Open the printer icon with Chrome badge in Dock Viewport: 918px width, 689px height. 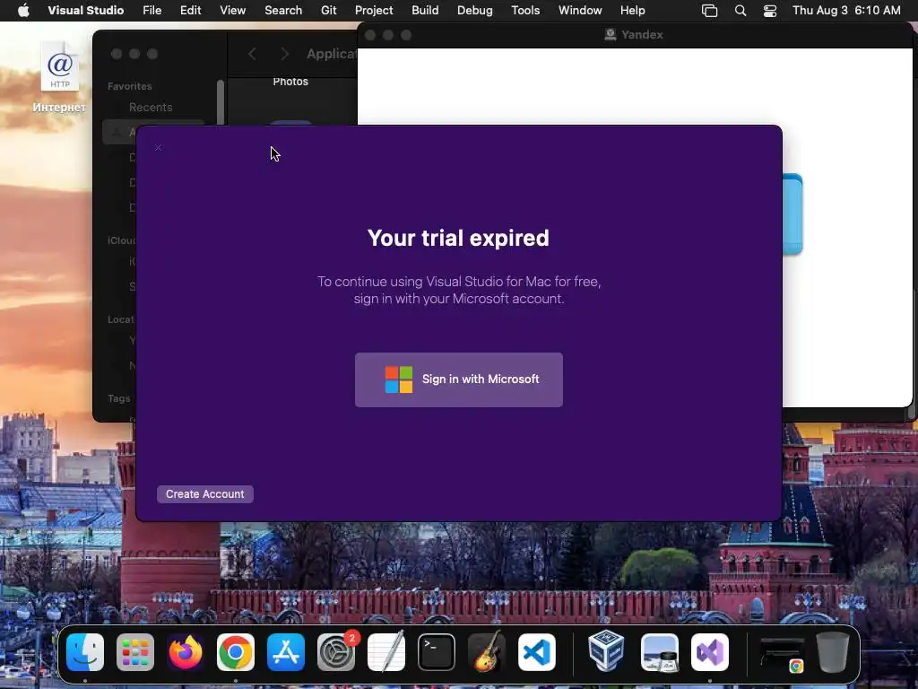(x=782, y=654)
